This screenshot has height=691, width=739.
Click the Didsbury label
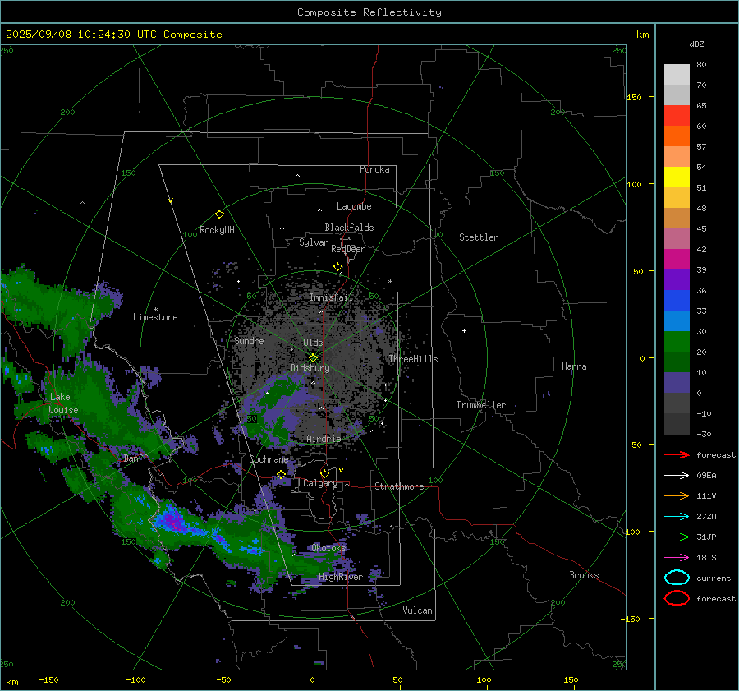pyautogui.click(x=310, y=368)
